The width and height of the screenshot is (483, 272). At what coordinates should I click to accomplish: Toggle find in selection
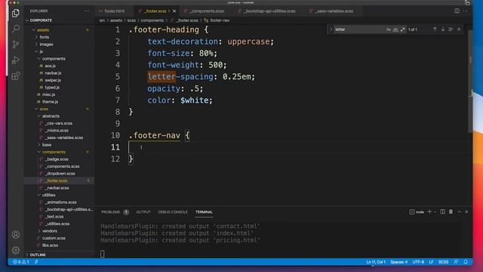(x=451, y=29)
